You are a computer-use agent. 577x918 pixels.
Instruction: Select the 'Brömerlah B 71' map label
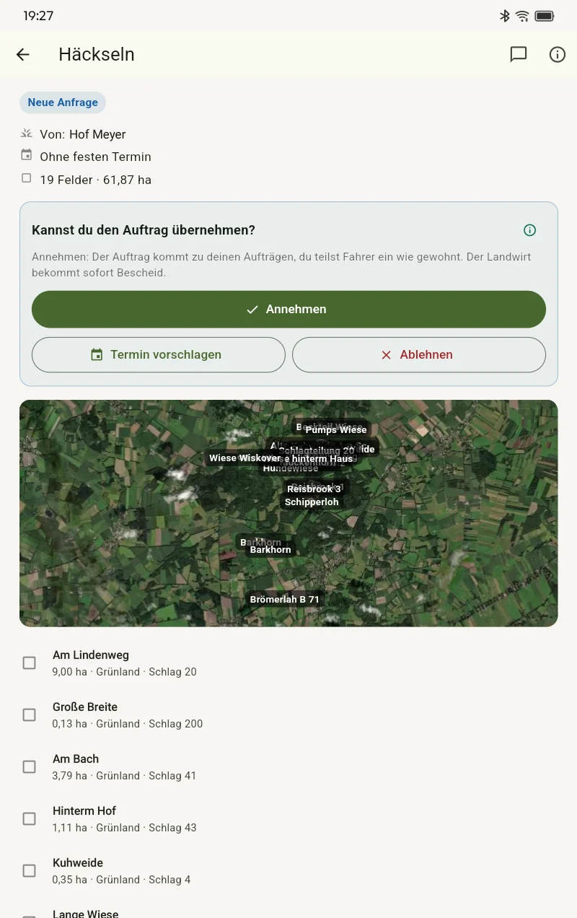pos(285,599)
